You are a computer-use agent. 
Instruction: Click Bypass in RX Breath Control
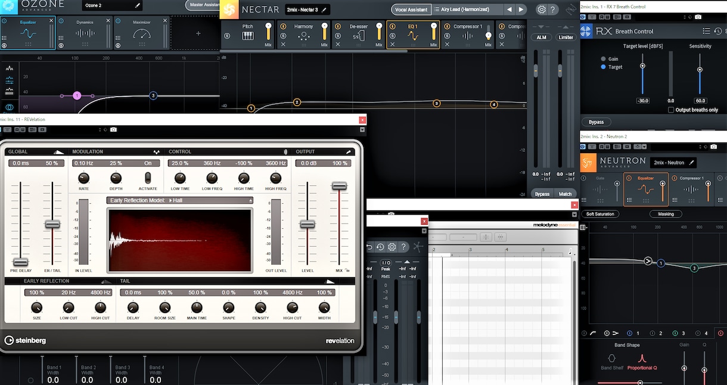[x=596, y=122]
